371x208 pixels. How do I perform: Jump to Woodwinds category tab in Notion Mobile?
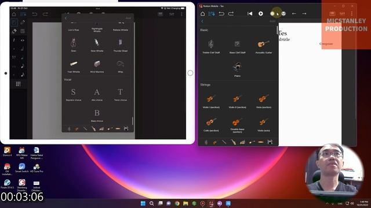tap(224, 142)
